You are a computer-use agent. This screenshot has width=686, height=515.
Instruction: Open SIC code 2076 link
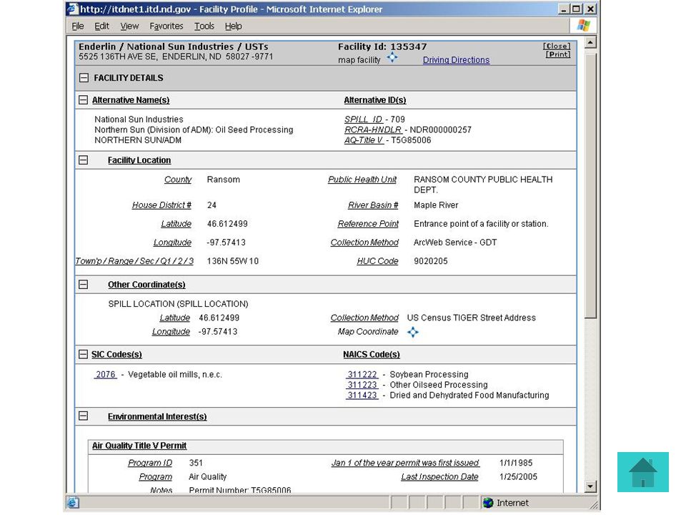(106, 374)
